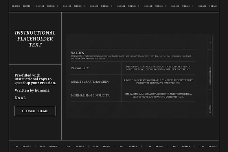Viewport: 228px width, 152px height.
Task: Click the 'Written by humans.' line
Action: 32,90
